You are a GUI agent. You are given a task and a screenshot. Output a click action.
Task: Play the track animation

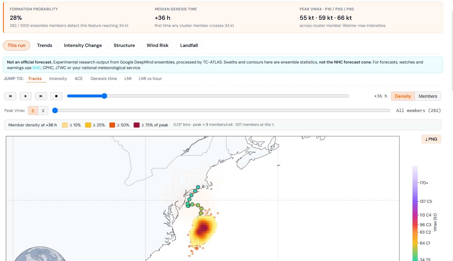(26, 96)
